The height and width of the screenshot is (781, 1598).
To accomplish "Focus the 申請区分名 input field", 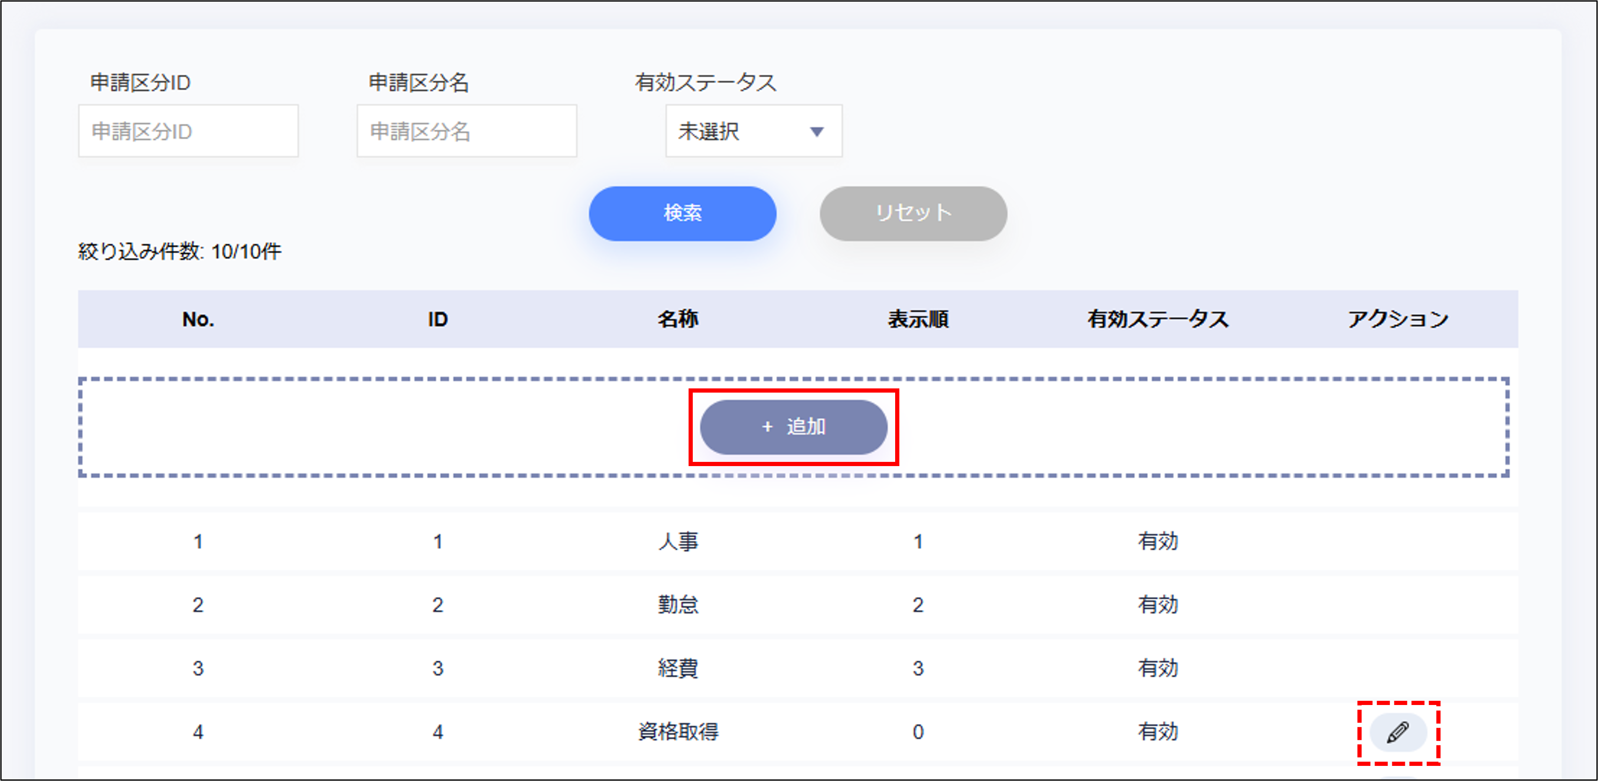I will (466, 131).
